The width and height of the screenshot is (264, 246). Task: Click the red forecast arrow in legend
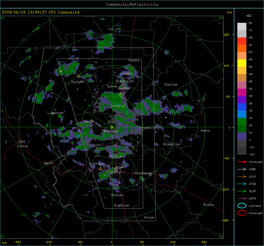click(x=242, y=162)
